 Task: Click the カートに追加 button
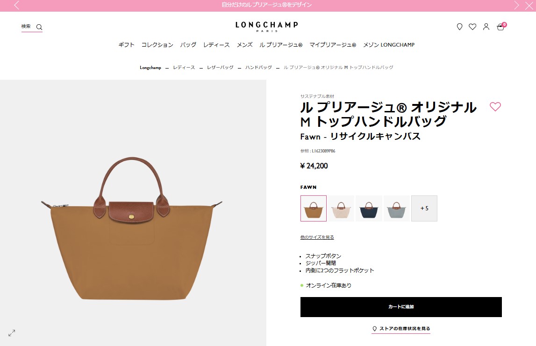tap(401, 307)
